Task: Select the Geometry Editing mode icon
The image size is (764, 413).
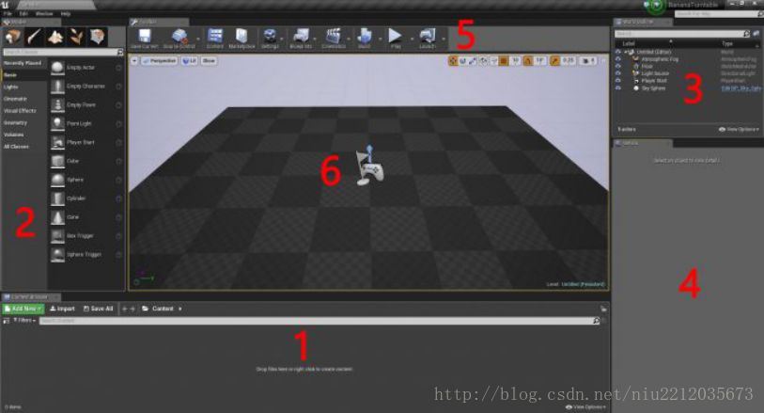Action: [x=98, y=37]
